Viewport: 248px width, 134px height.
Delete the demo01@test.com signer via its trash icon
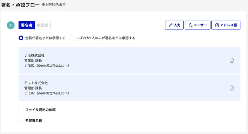coord(232,60)
